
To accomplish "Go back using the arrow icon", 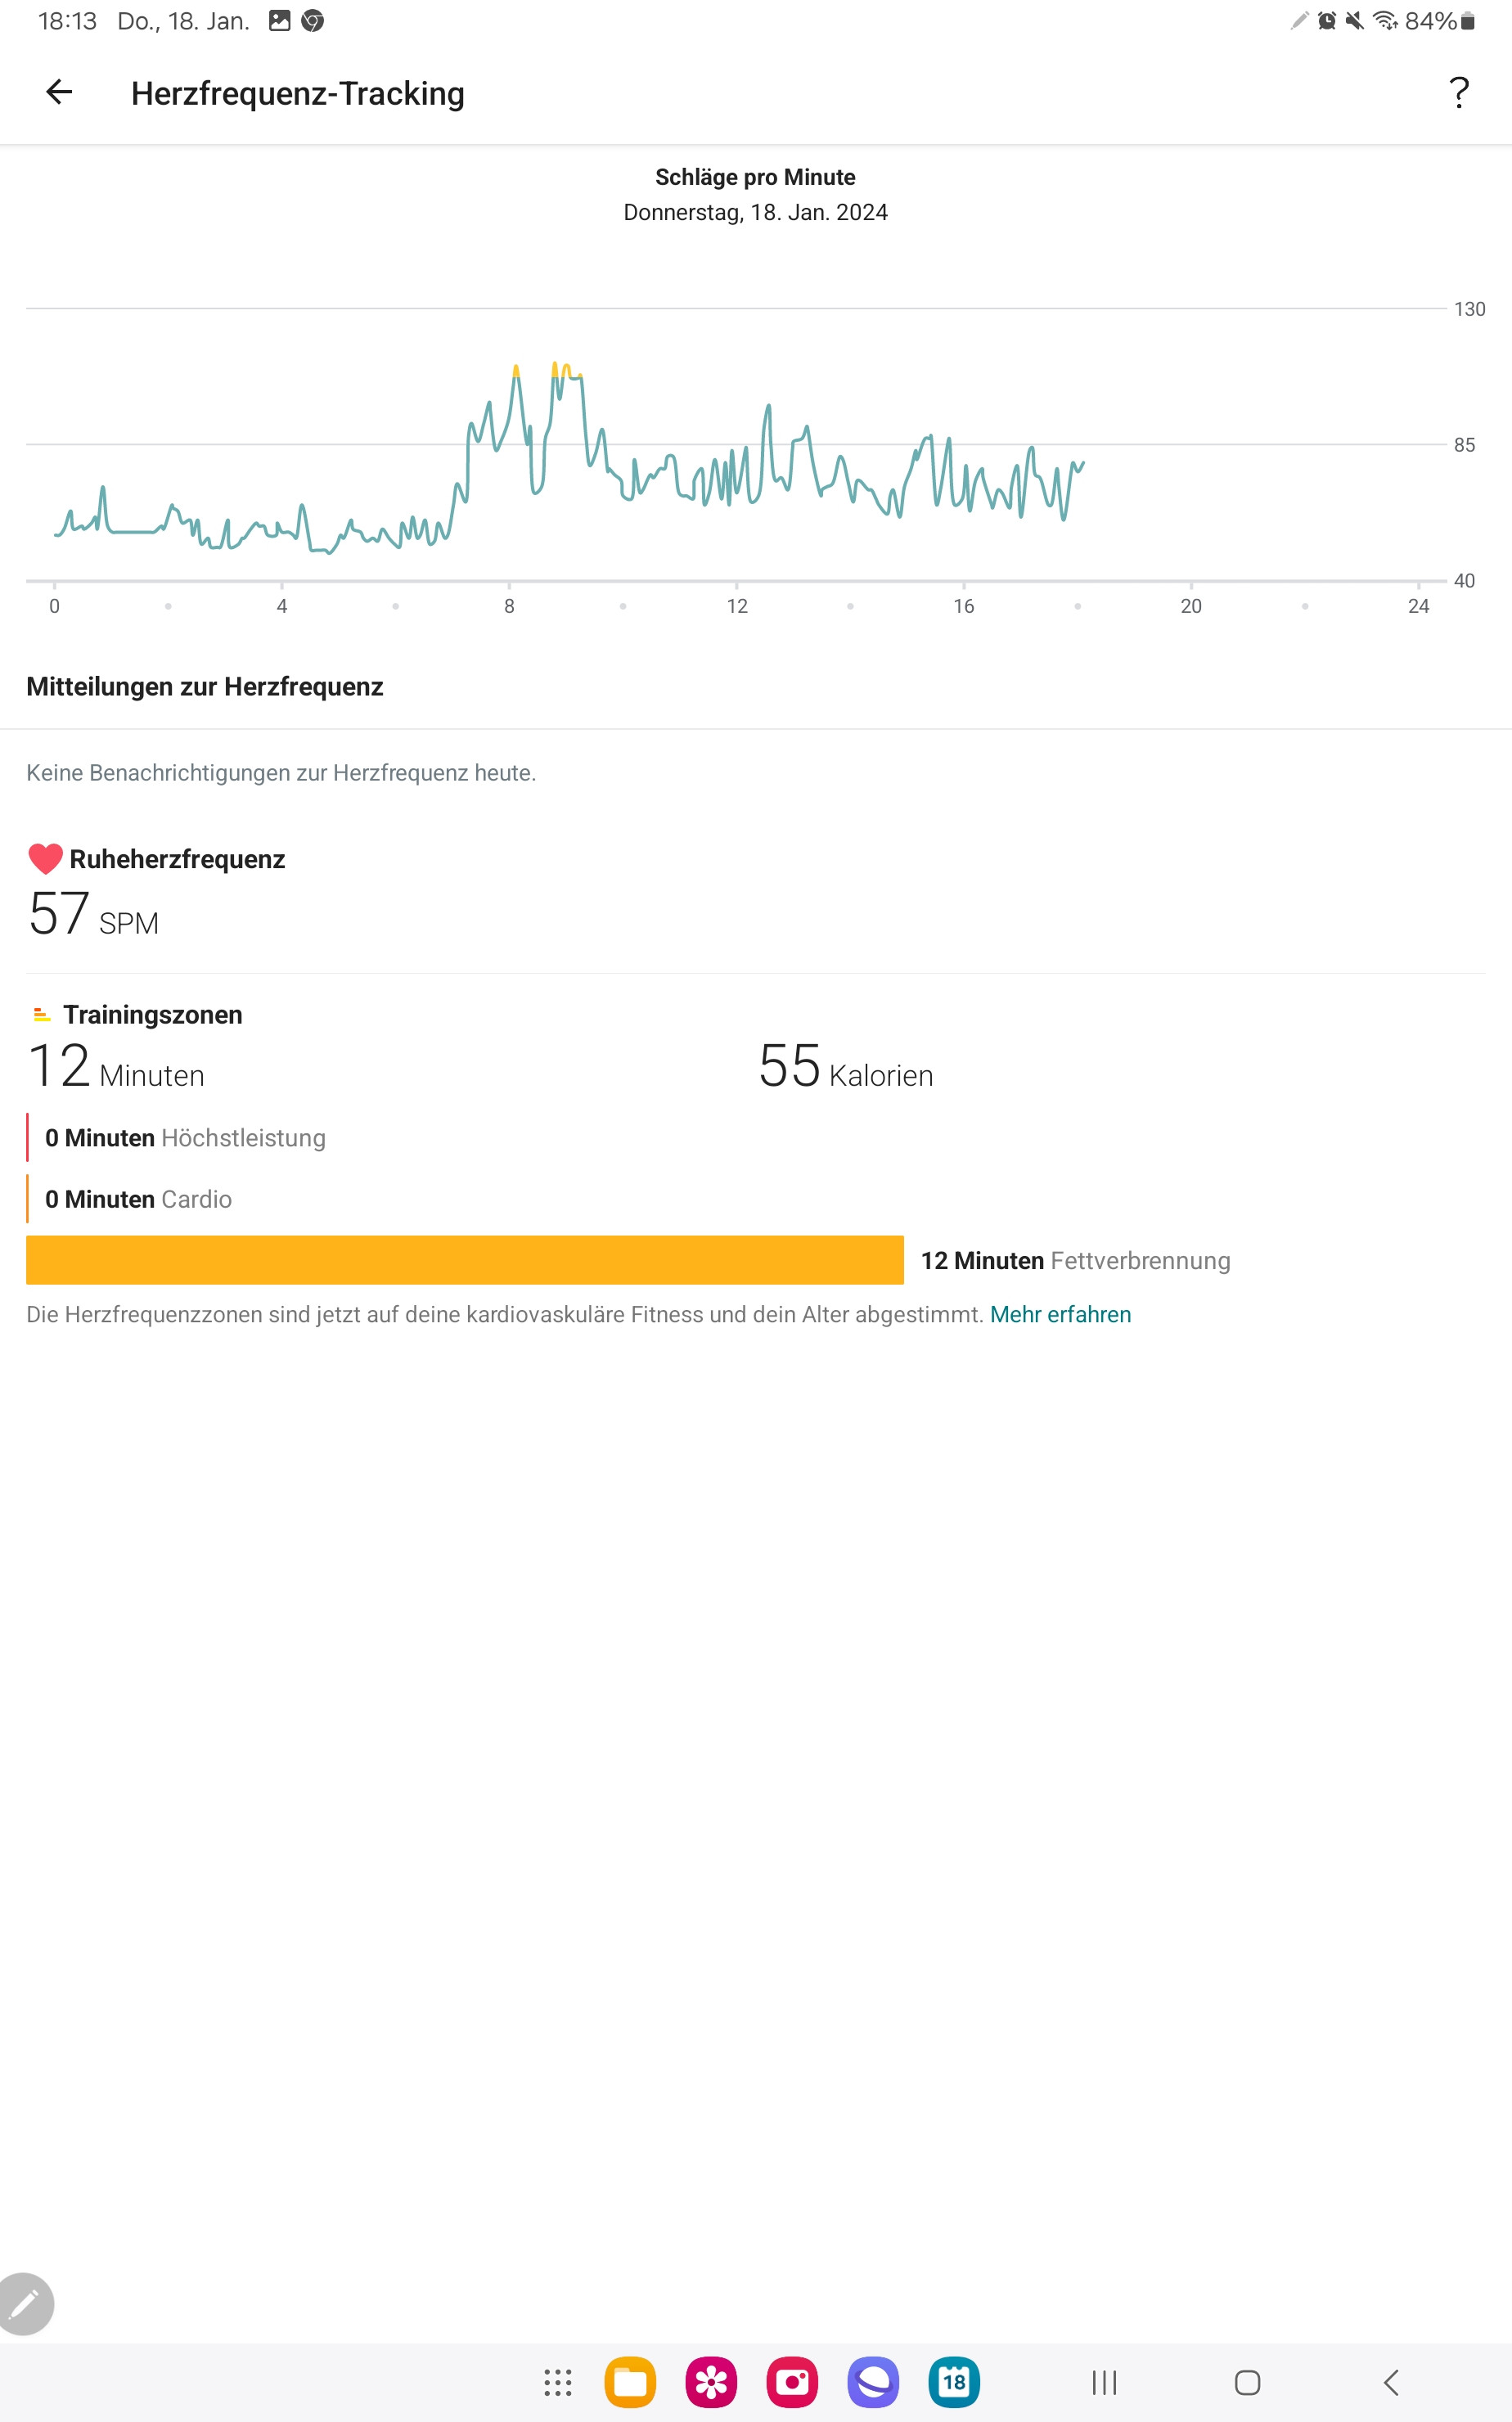I will point(59,92).
